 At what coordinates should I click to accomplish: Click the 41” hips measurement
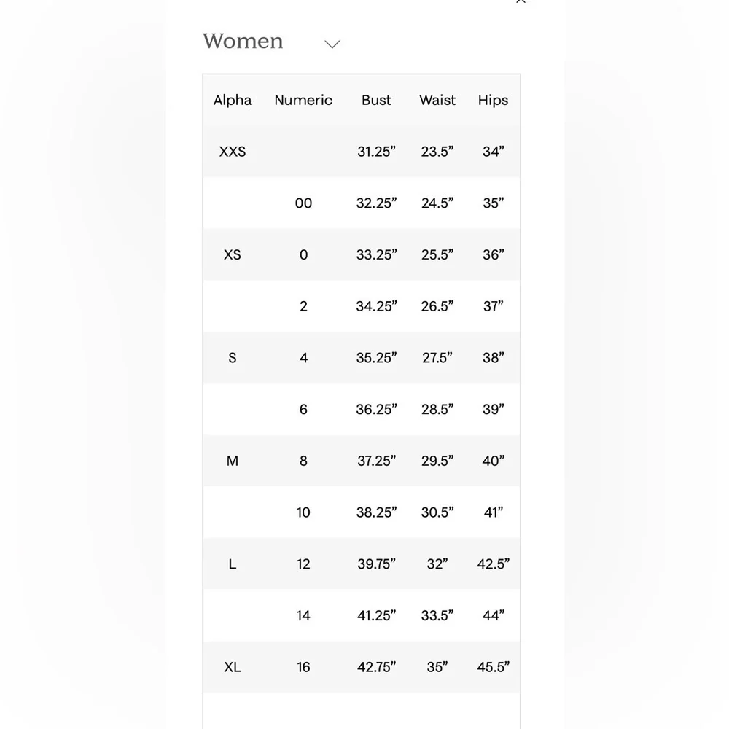493,512
